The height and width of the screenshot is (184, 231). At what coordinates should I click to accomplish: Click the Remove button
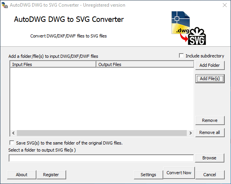click(x=210, y=120)
